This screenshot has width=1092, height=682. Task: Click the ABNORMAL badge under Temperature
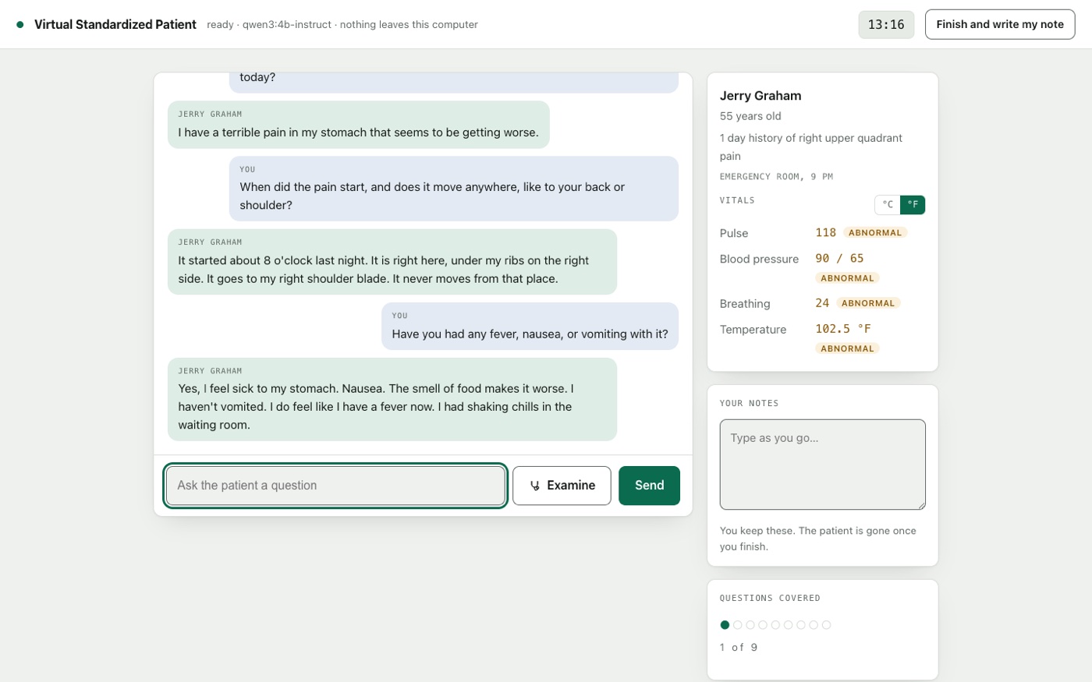click(847, 348)
